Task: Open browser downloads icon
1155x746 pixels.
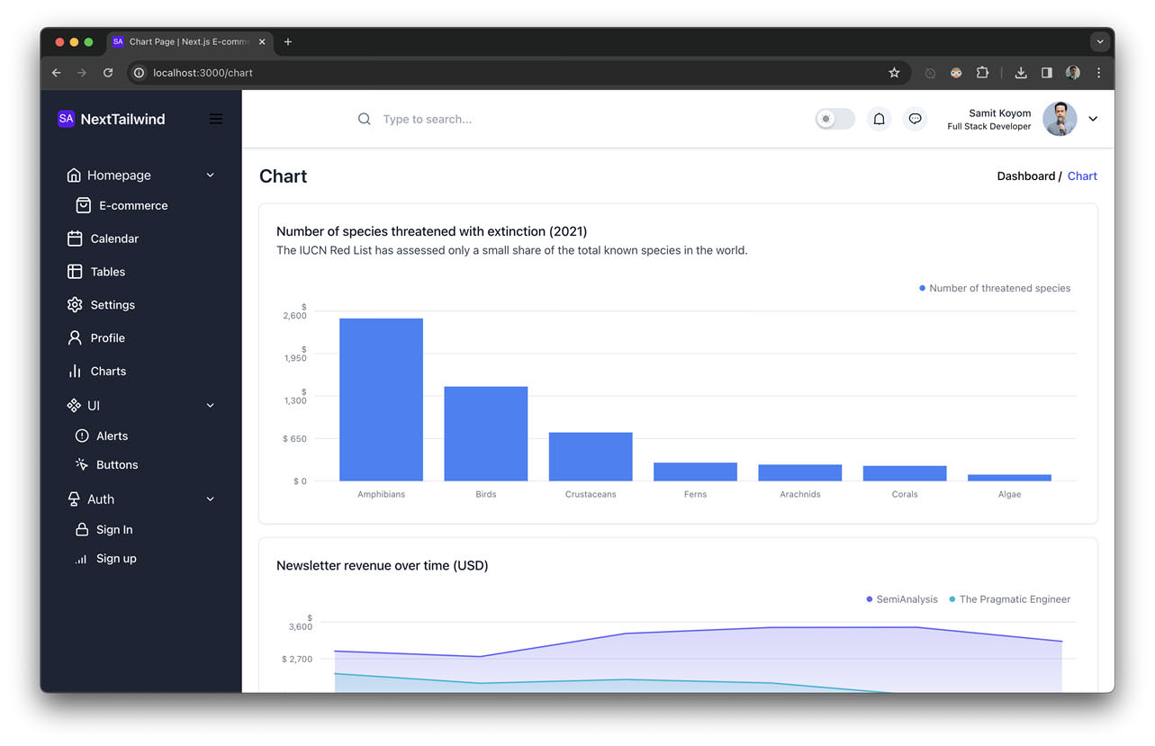Action: click(x=1021, y=73)
